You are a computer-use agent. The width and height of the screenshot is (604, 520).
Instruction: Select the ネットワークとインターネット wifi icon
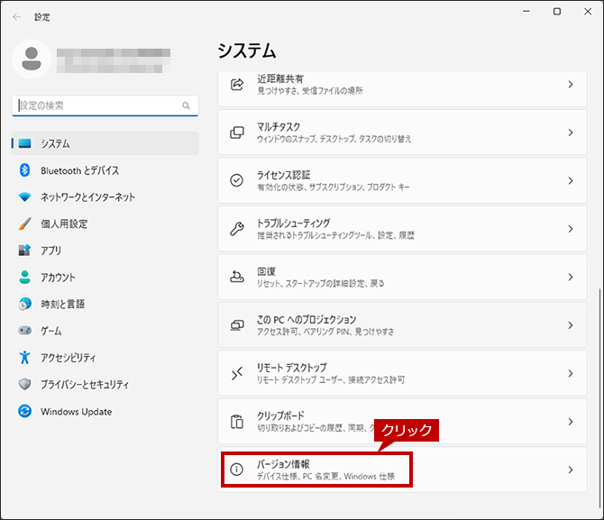(24, 197)
